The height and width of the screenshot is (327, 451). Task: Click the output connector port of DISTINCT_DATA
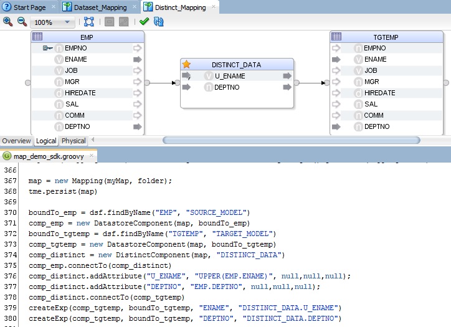point(297,82)
